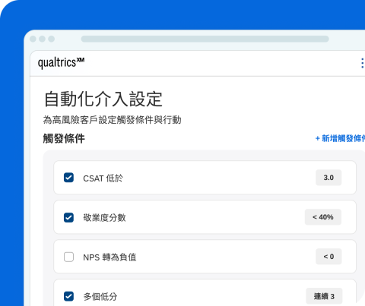Edit the 3.0 CSAT threshold value

(x=328, y=178)
